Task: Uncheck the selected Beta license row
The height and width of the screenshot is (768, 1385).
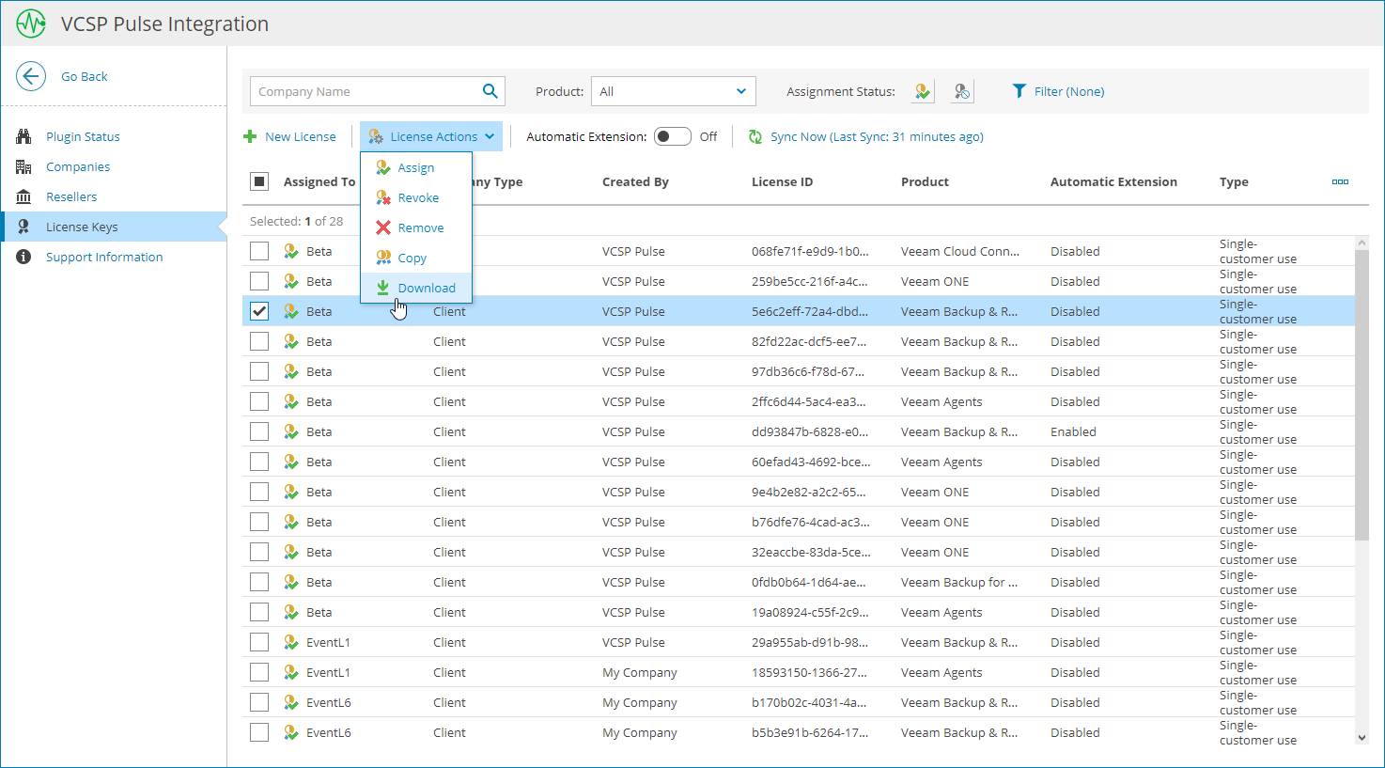Action: click(259, 311)
